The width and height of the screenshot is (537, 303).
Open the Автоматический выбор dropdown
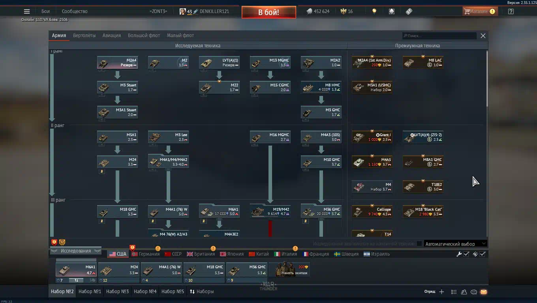[x=455, y=244]
